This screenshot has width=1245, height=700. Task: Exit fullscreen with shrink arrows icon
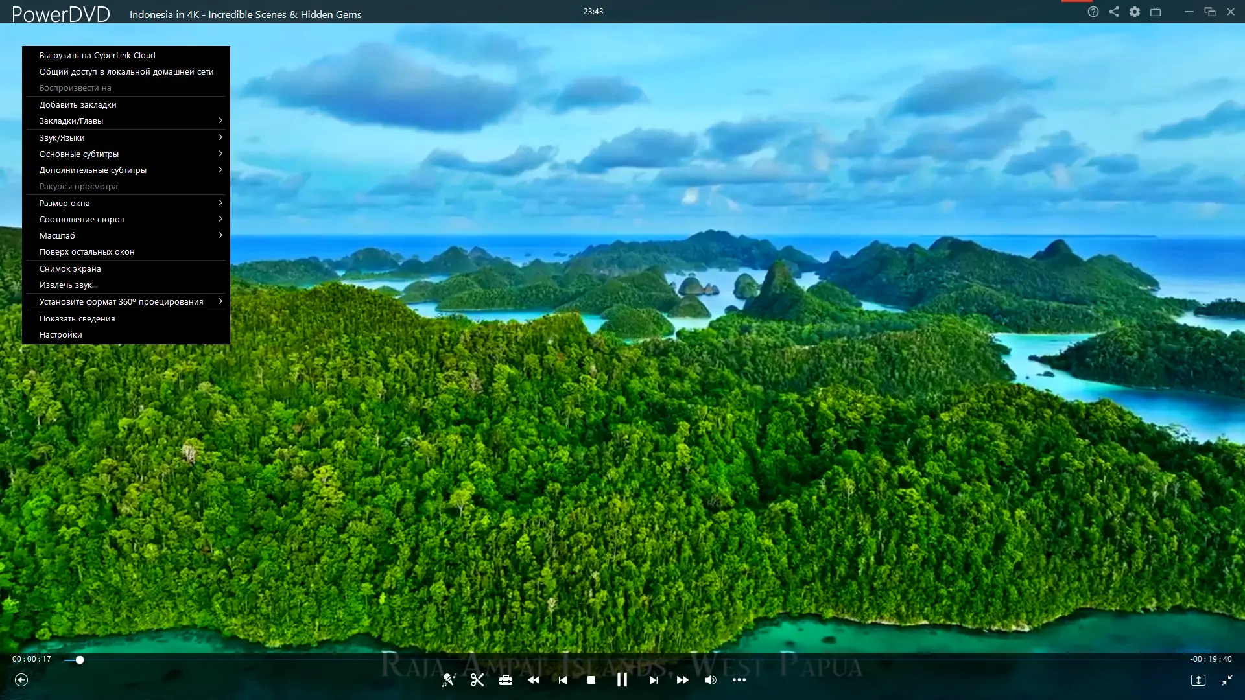tap(1227, 680)
